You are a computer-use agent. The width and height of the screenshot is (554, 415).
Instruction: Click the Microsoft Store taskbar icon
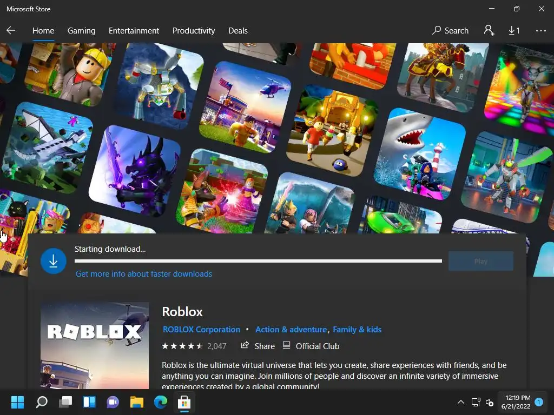click(x=184, y=402)
